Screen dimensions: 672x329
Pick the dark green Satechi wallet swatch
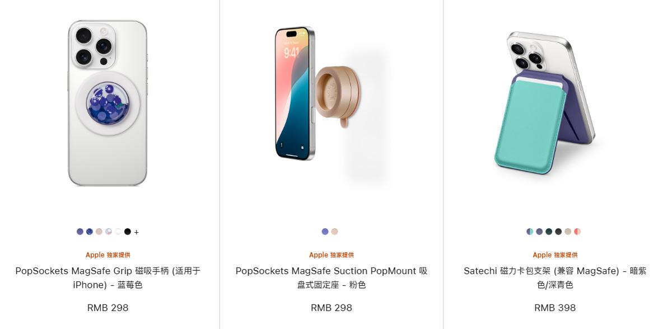click(x=549, y=232)
